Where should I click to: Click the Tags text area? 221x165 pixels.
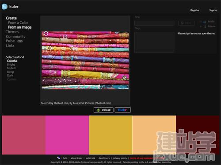click(154, 42)
